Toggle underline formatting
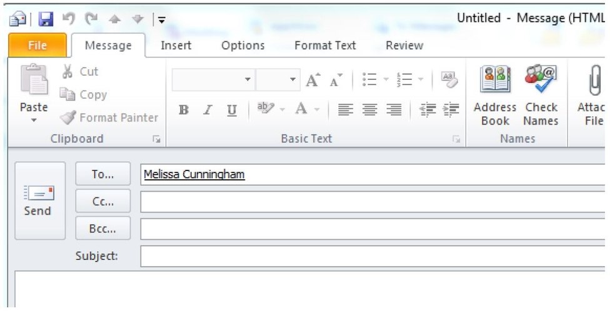The image size is (612, 311). [231, 111]
